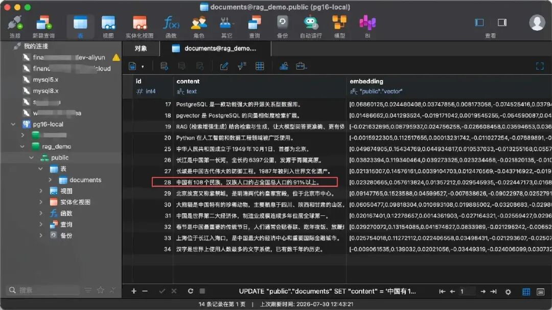Open the 连接 (Connection) toolbar button
Viewport: 552px width, 310px height.
point(15,27)
